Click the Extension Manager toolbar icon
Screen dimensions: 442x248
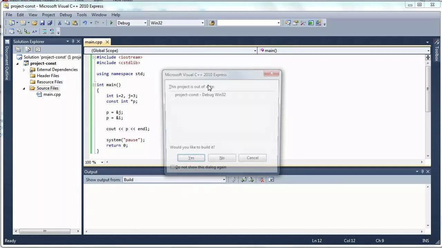(318, 23)
